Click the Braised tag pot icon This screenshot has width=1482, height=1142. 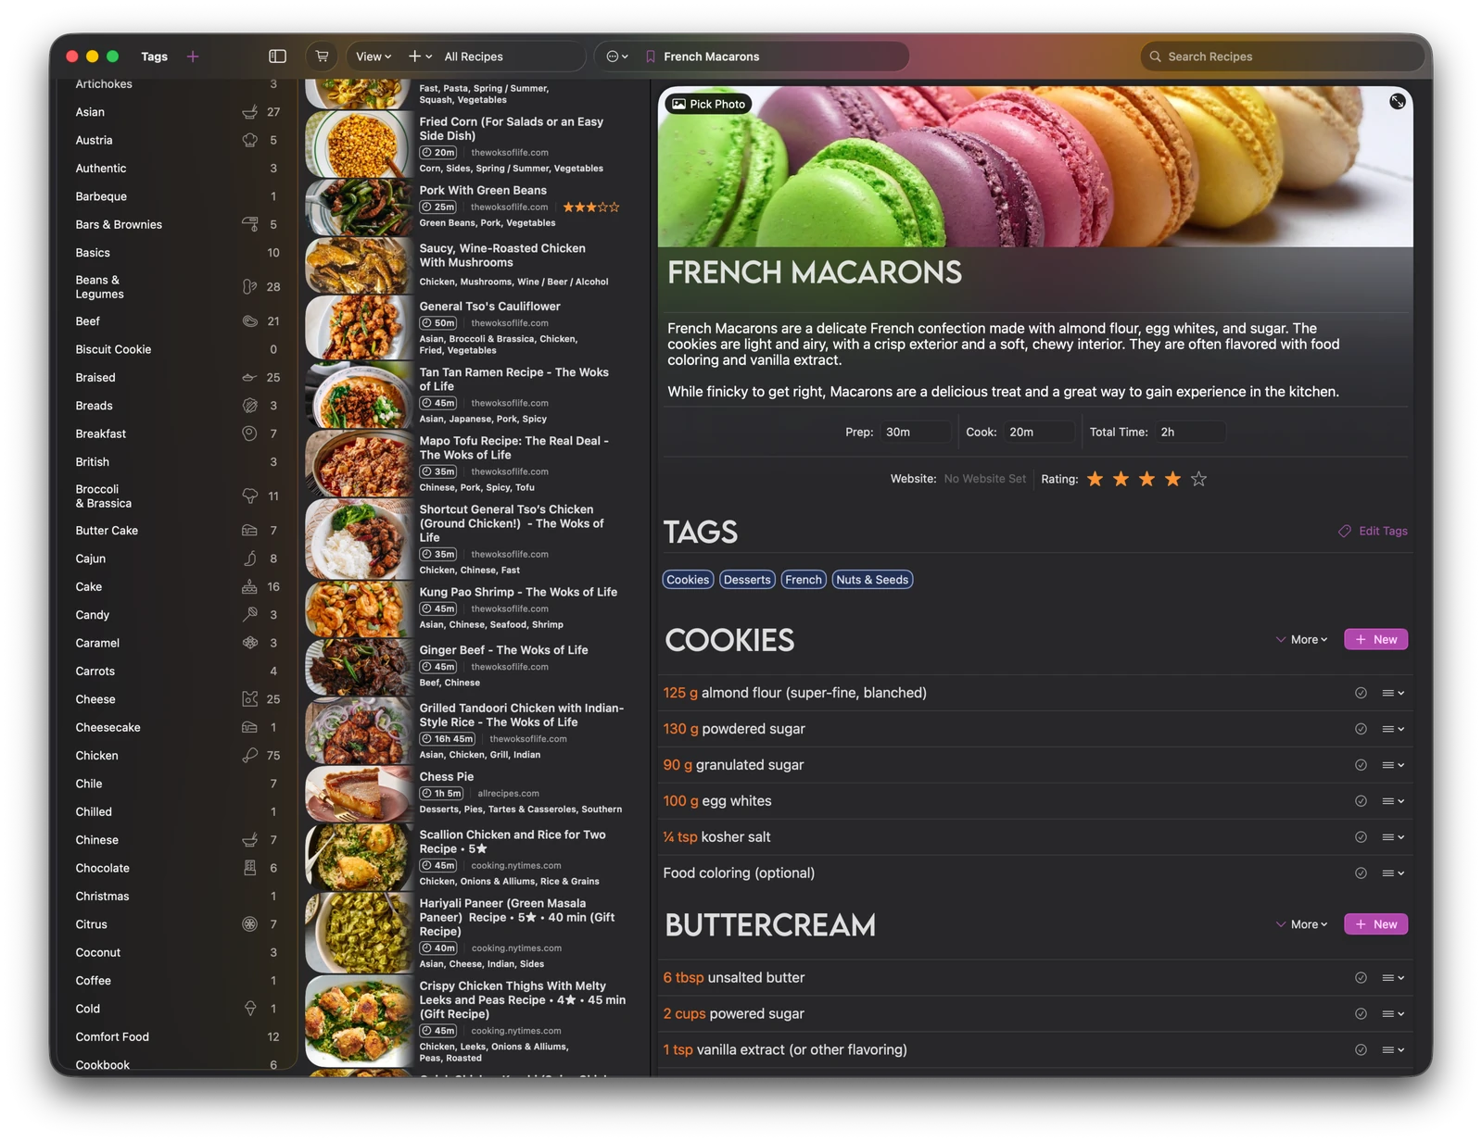coord(249,377)
